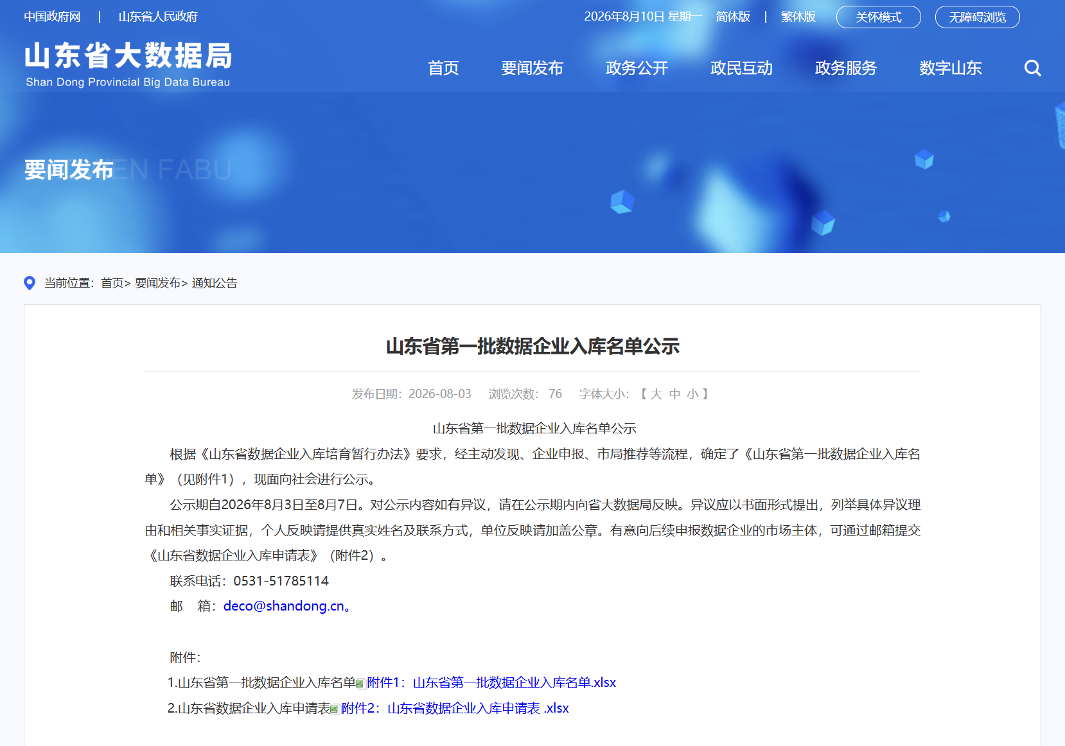Click the 山东省大数据局 site logo
The image size is (1065, 746).
pyautogui.click(x=128, y=64)
